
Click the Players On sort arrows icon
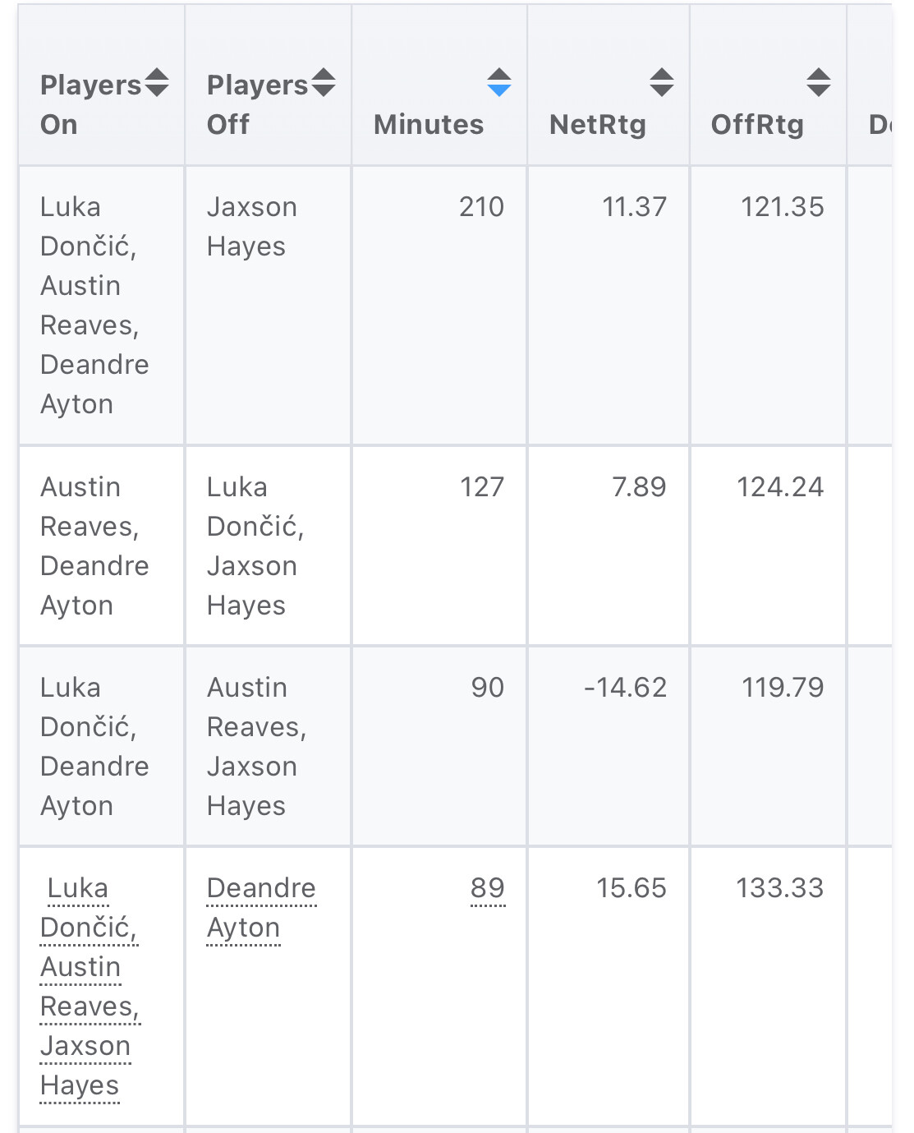pos(157,83)
